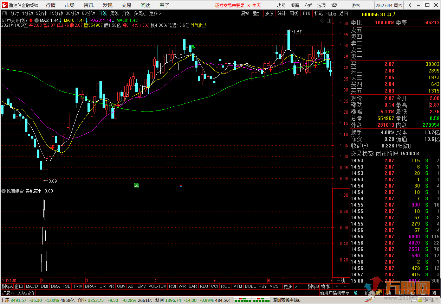Open the 公式 menu

click(308, 5)
